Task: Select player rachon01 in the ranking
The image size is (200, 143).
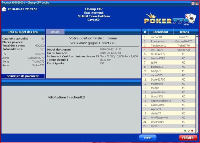Action: [168, 37]
